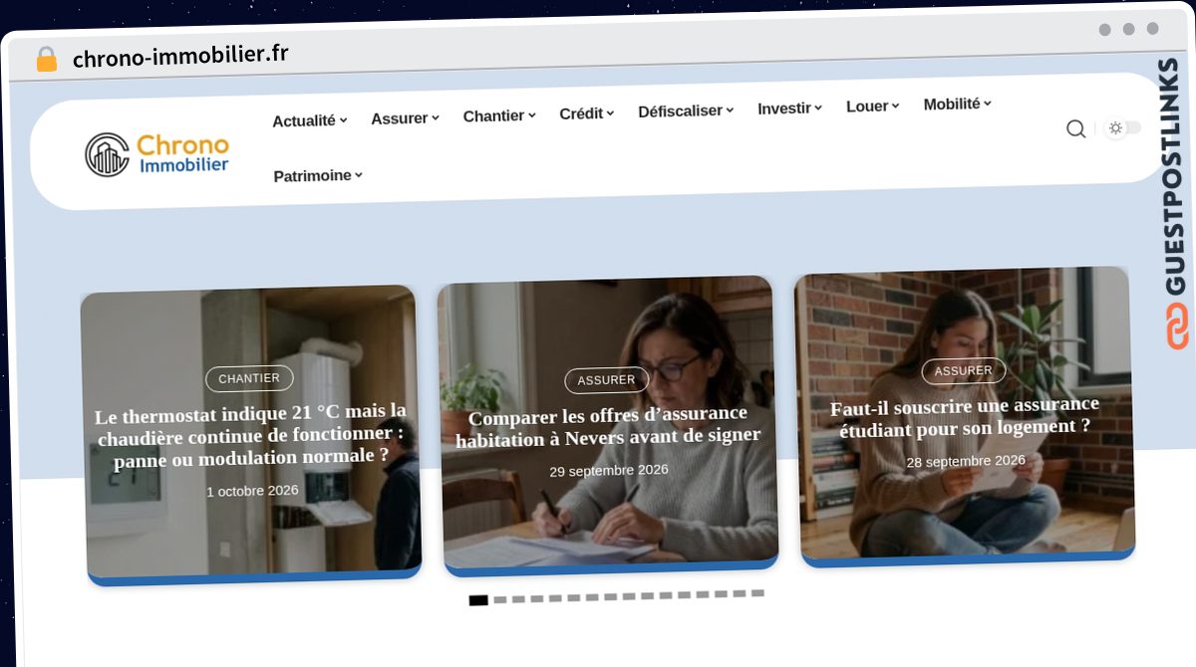The height and width of the screenshot is (667, 1196).
Task: Click the Chrono Immobilier logo
Action: (156, 154)
